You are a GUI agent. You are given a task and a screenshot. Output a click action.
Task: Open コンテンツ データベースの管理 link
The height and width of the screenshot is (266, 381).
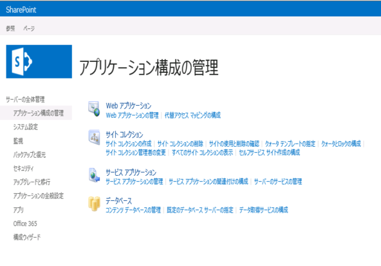click(x=133, y=210)
